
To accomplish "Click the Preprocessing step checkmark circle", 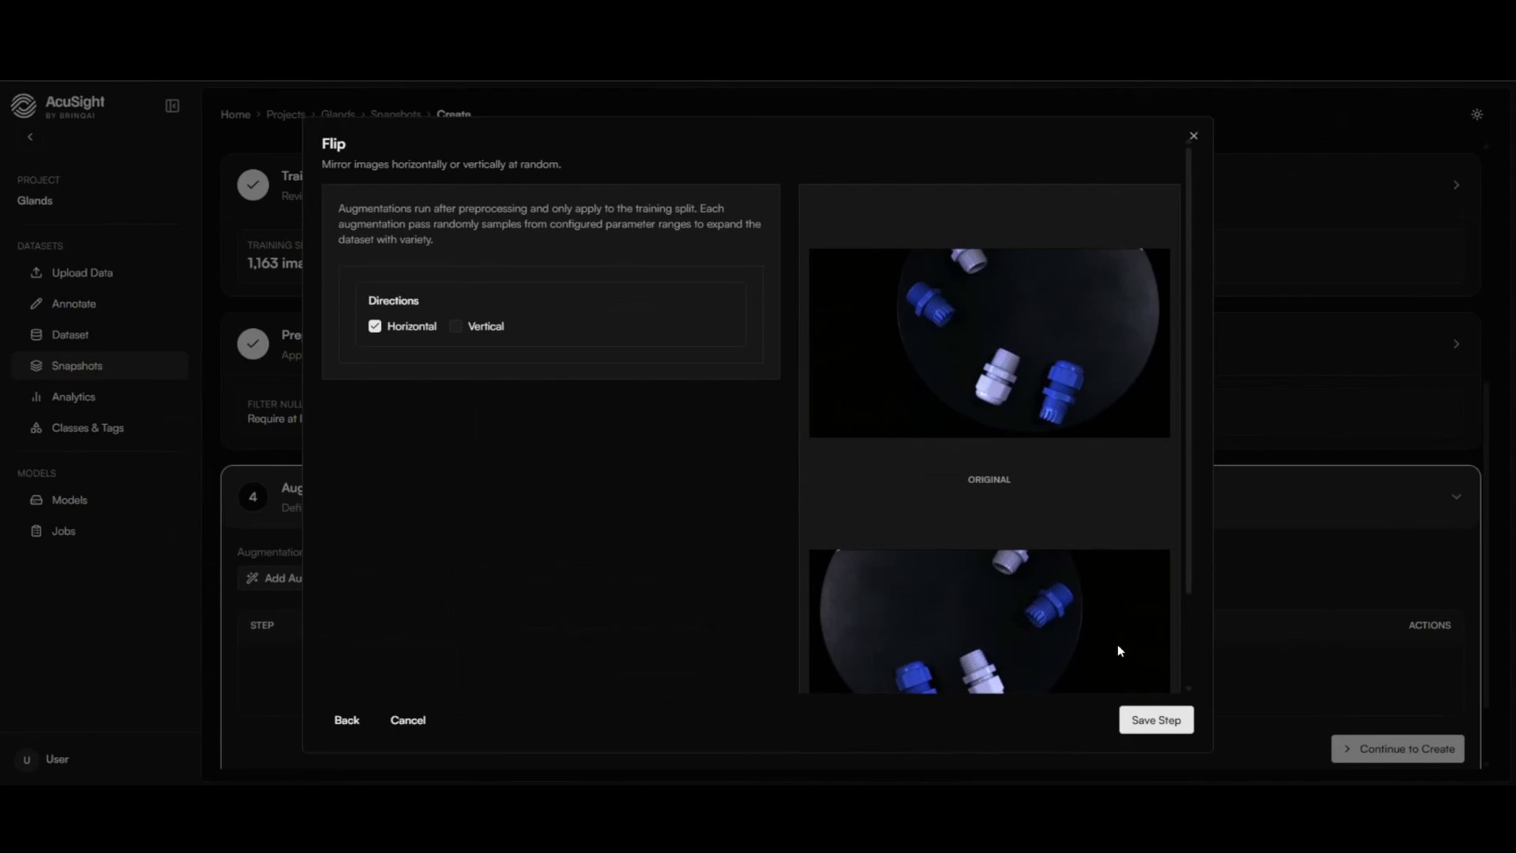I will 253,344.
